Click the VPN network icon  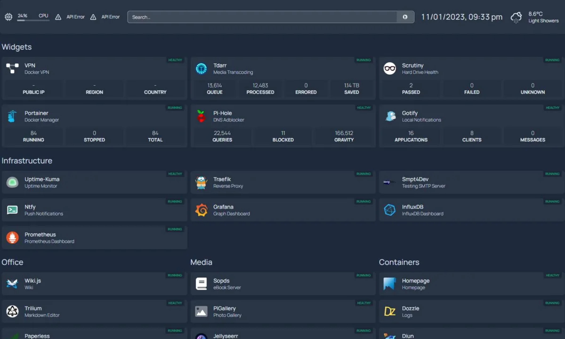12,69
